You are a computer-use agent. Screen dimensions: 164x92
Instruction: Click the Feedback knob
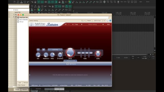click(x=46, y=55)
